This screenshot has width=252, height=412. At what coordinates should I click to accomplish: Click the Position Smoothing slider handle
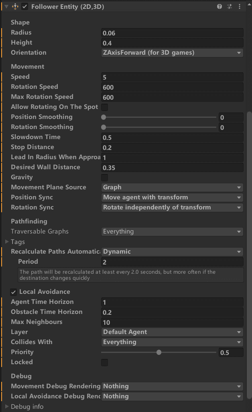[x=104, y=117]
